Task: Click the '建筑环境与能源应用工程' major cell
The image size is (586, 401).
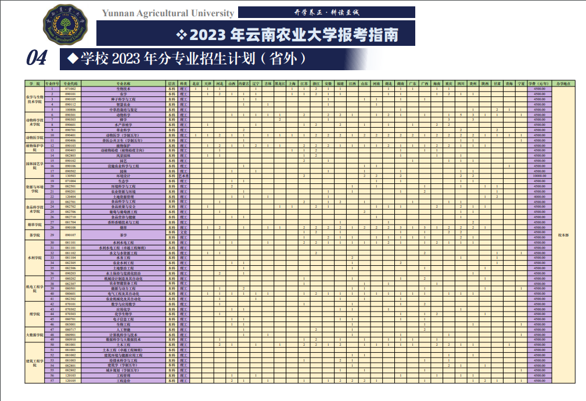Action: [123, 355]
